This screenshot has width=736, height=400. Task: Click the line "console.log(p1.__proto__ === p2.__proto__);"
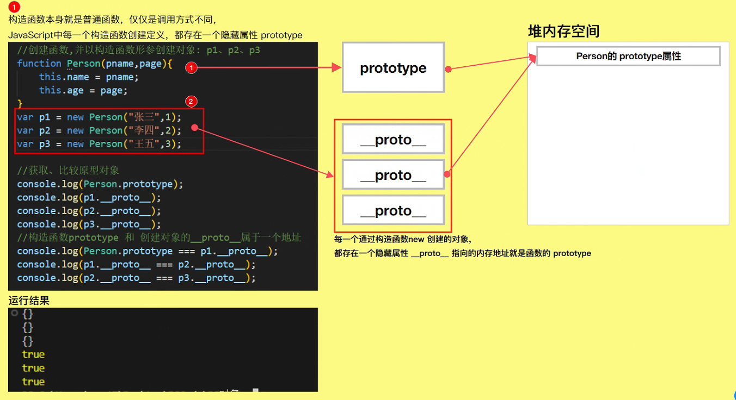point(136,264)
